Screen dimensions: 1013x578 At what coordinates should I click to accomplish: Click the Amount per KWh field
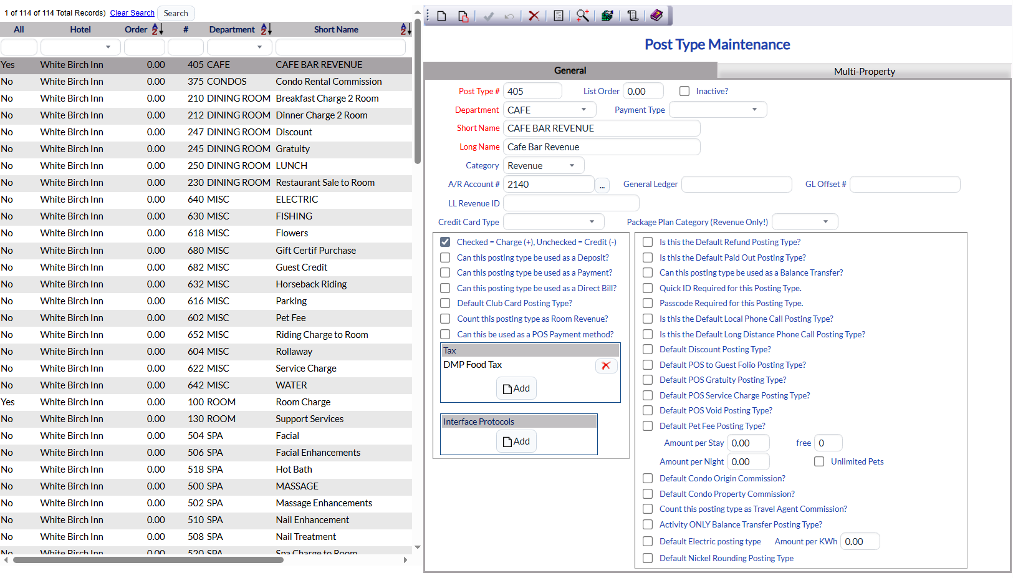click(x=860, y=542)
